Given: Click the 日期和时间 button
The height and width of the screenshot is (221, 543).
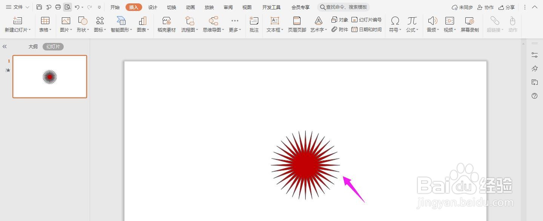Looking at the screenshot, I should [x=367, y=29].
